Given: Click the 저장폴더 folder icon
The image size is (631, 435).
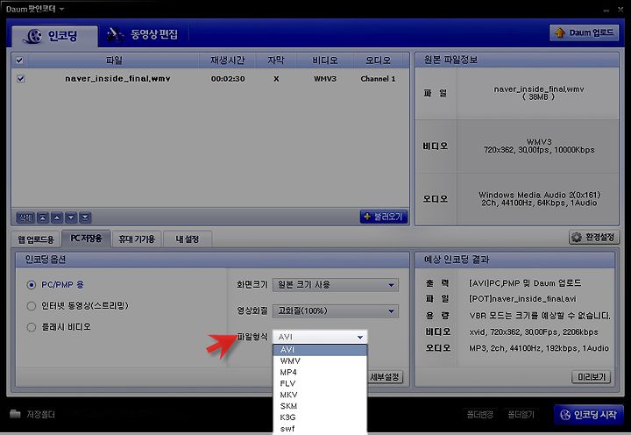Looking at the screenshot, I should coord(15,414).
